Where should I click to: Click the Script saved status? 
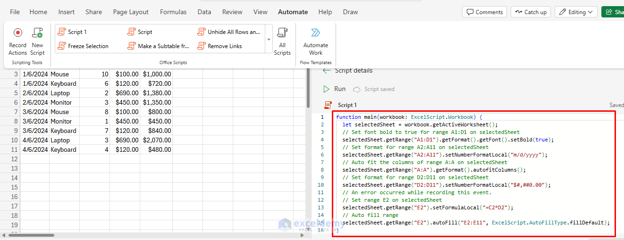(374, 89)
